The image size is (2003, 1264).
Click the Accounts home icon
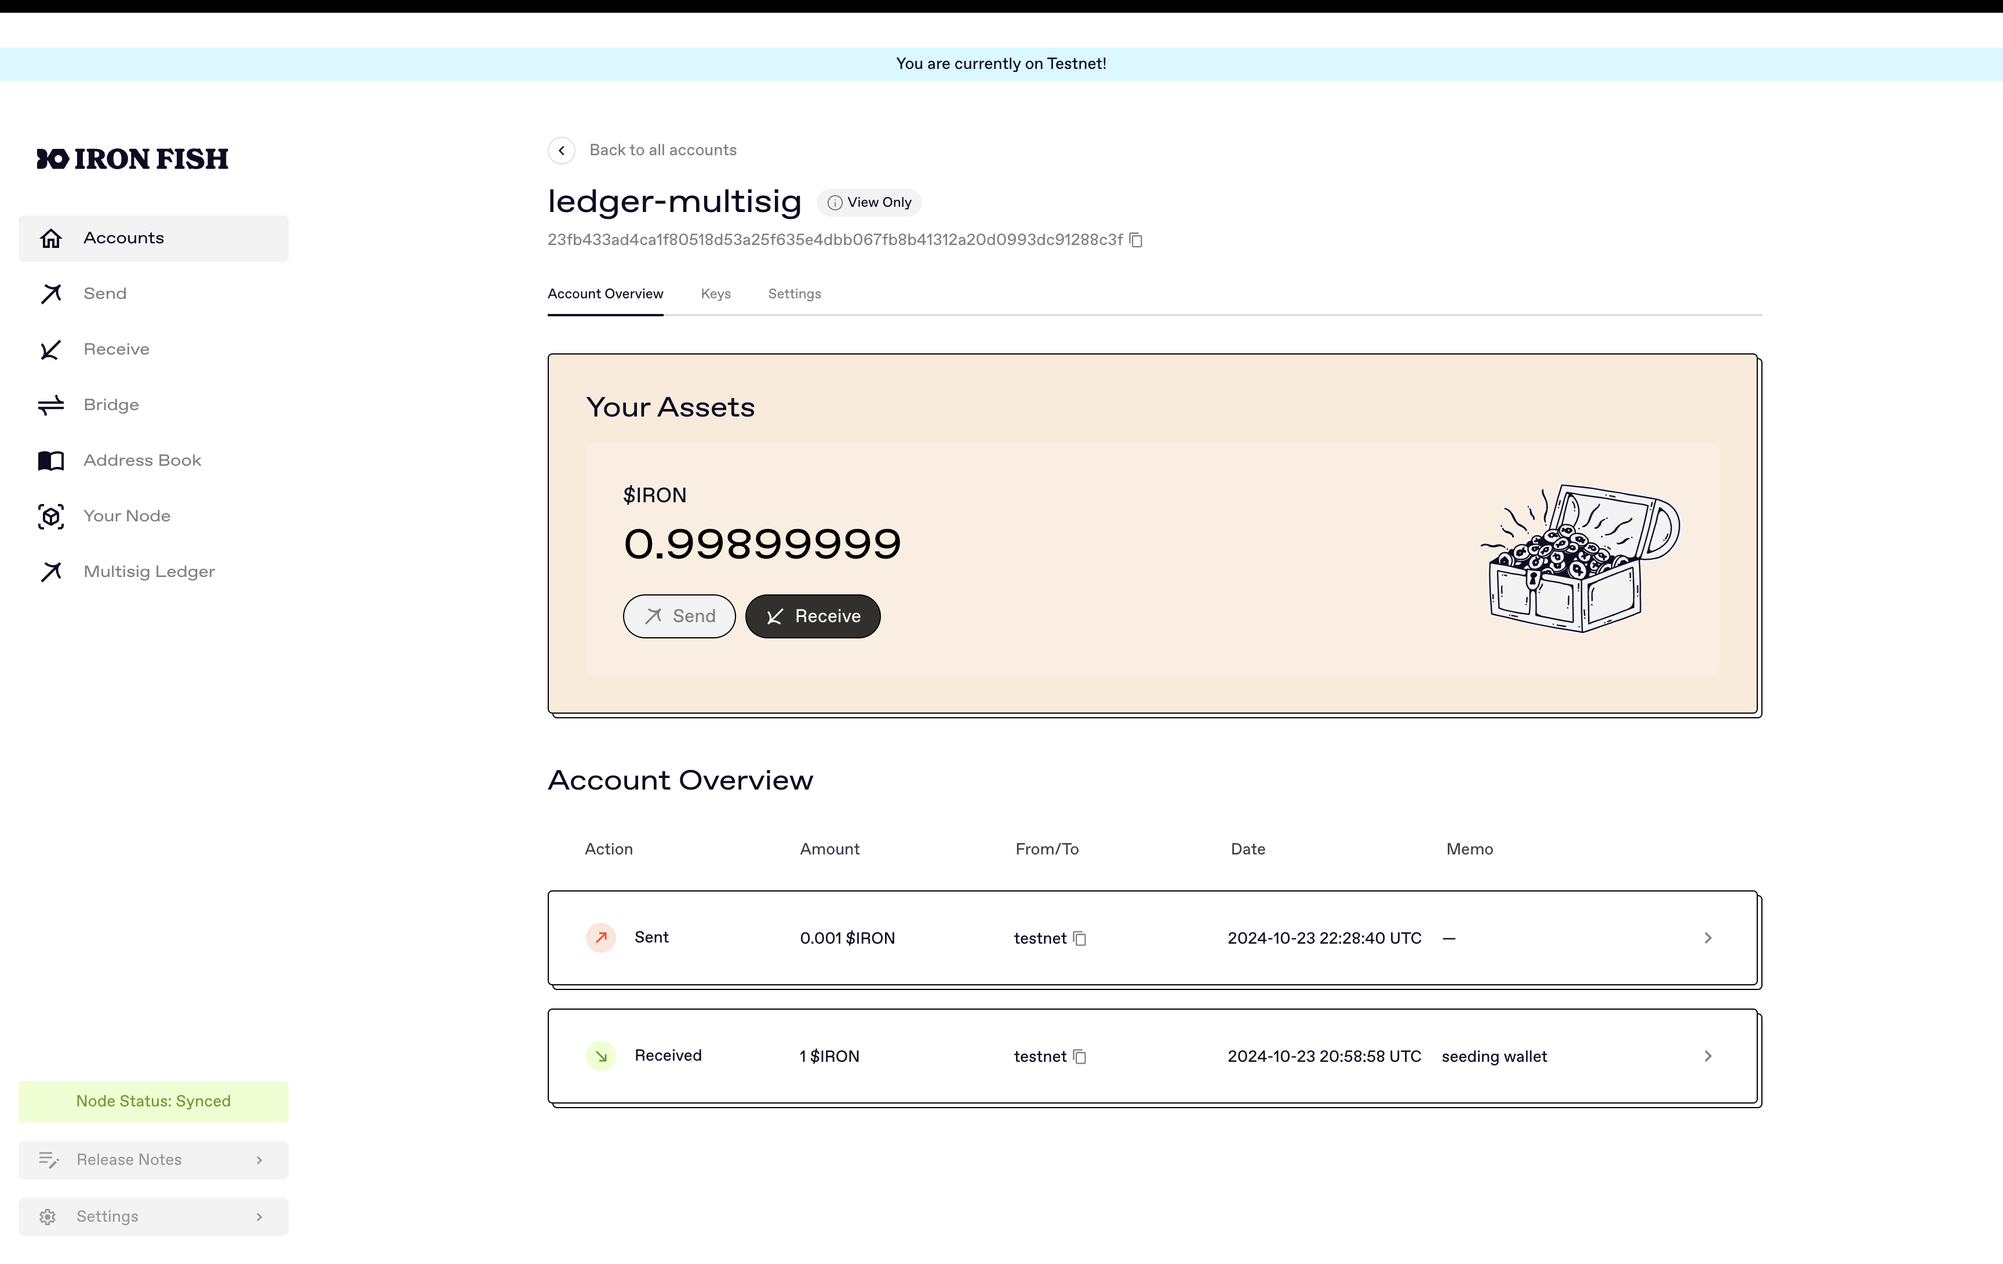coord(51,239)
